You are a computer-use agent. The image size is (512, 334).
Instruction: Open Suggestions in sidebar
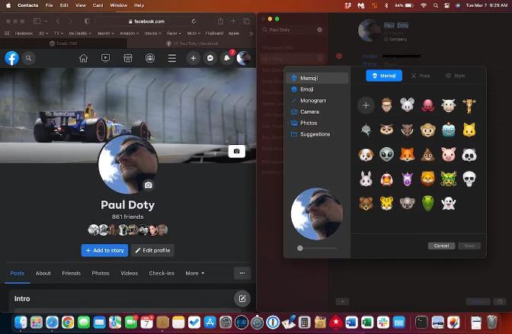tap(317, 134)
